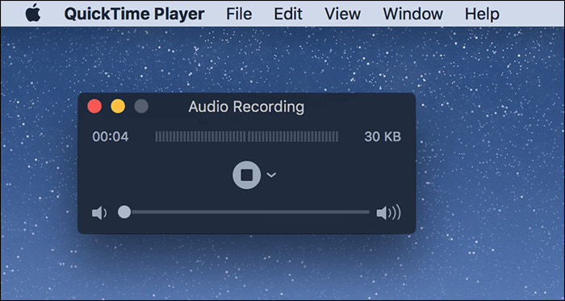Click the 30 KB file size label

pos(383,137)
